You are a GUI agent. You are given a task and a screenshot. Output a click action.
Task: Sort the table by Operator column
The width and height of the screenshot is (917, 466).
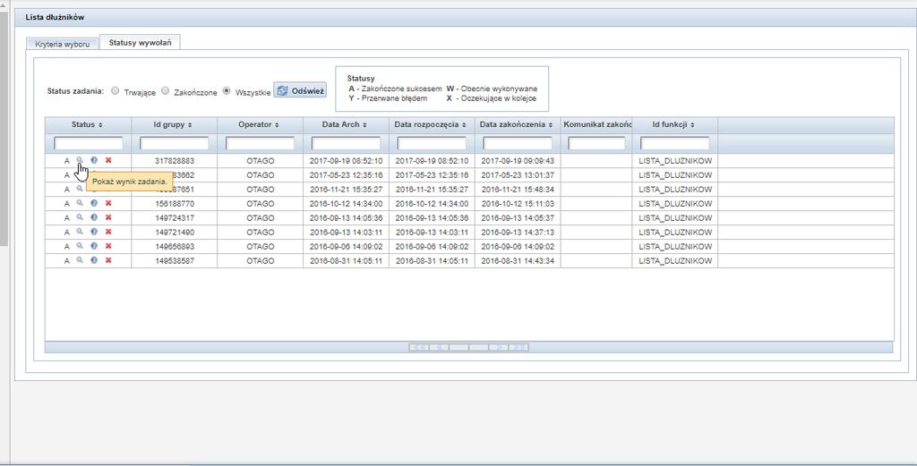click(260, 125)
